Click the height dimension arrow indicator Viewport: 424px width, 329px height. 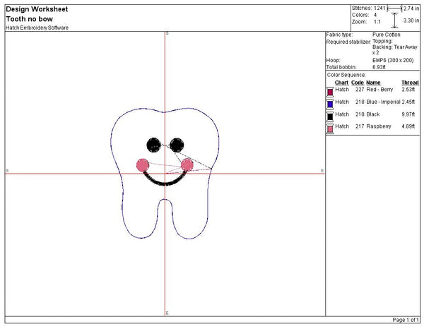(394, 21)
